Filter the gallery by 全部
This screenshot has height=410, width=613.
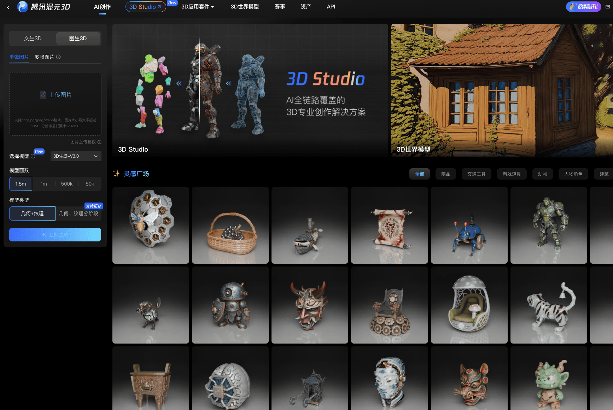420,174
